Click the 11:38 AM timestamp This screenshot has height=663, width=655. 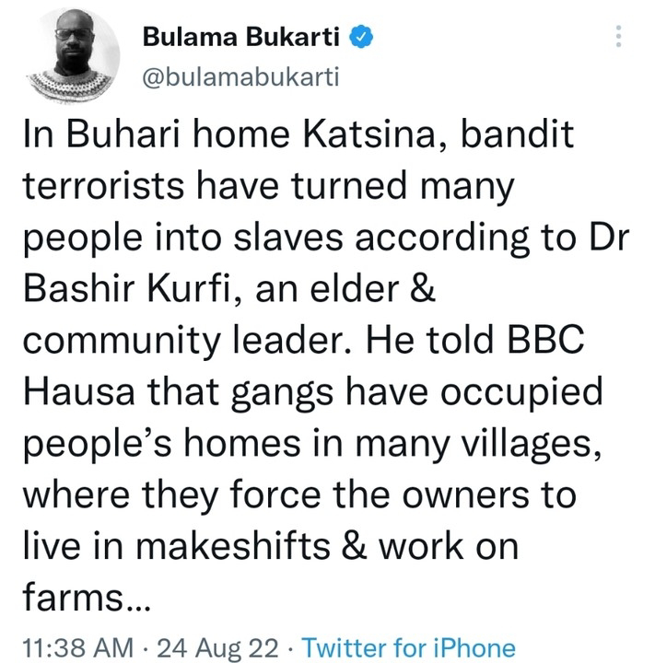coord(77,646)
